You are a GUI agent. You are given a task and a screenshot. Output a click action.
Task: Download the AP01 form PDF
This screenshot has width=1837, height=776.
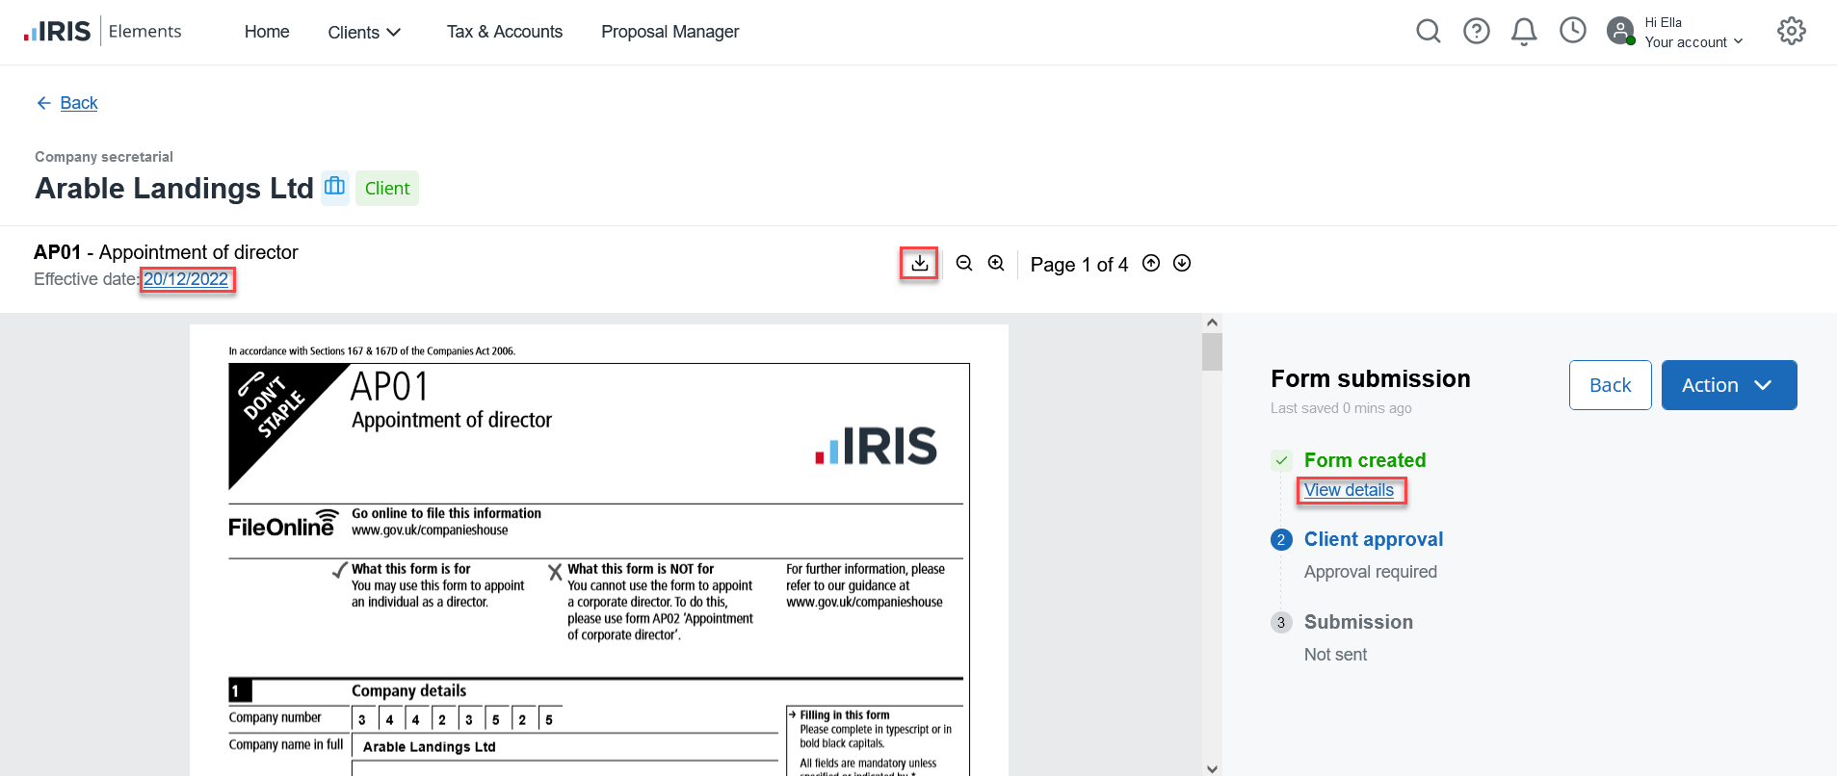(x=920, y=263)
